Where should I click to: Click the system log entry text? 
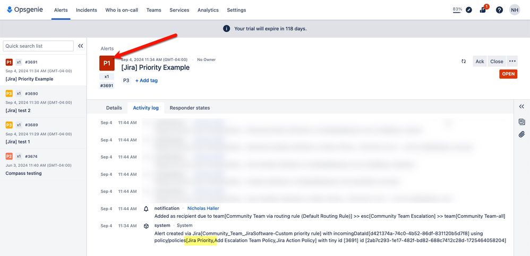click(x=330, y=237)
